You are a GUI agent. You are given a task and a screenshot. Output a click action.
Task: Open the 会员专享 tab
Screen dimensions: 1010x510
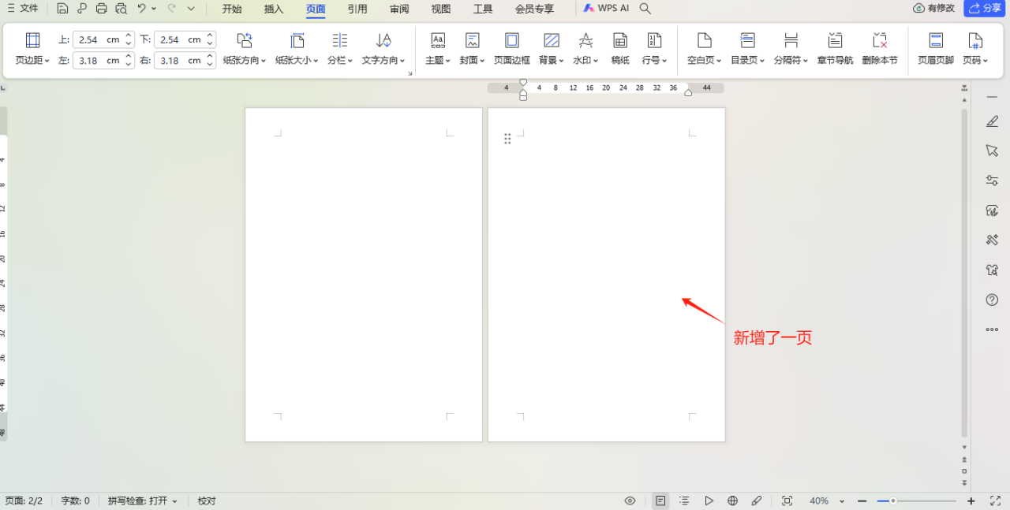[x=534, y=9]
